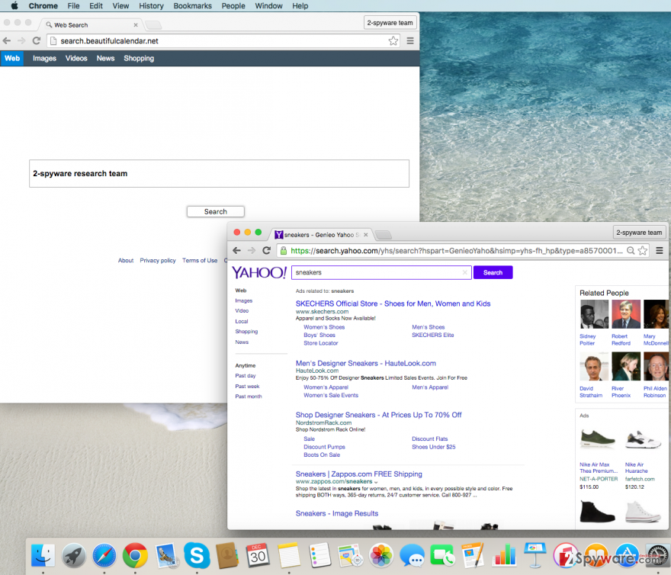Open the File menu
This screenshot has width=671, height=575.
click(x=73, y=5)
